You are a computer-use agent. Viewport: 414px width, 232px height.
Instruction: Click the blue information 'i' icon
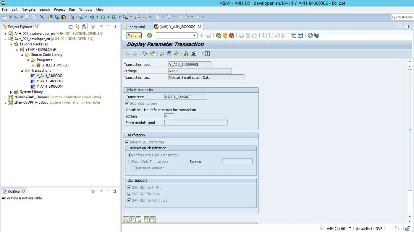point(207,54)
